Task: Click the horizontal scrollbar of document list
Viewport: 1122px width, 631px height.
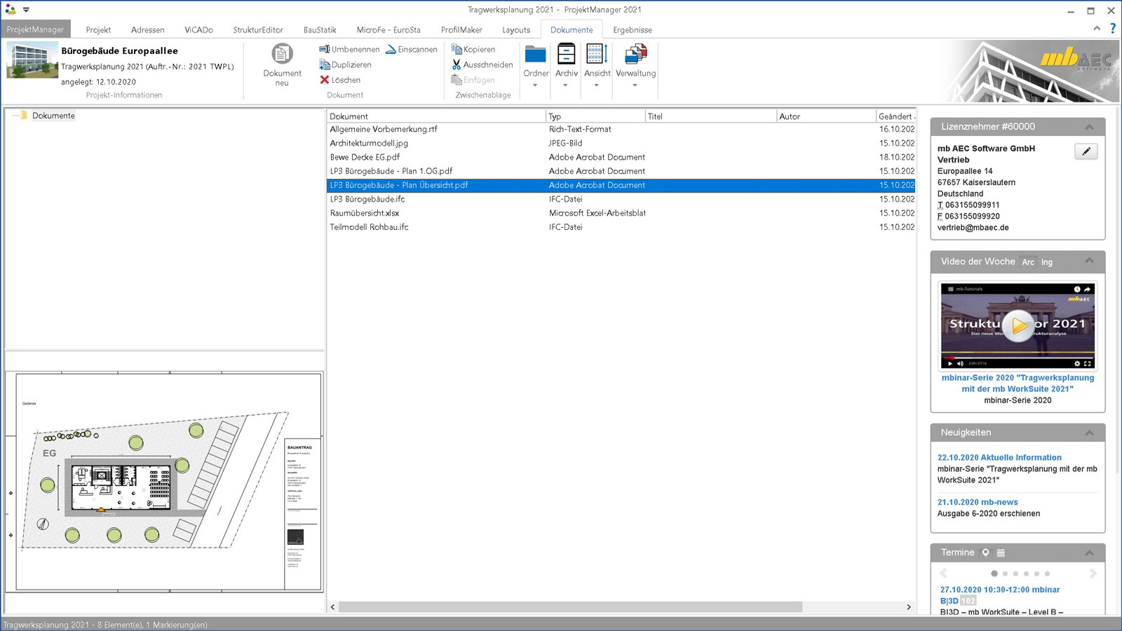Action: tap(570, 607)
